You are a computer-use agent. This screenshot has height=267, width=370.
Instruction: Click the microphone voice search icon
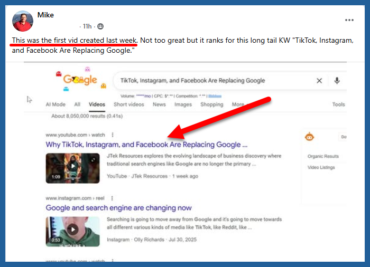pyautogui.click(x=337, y=81)
